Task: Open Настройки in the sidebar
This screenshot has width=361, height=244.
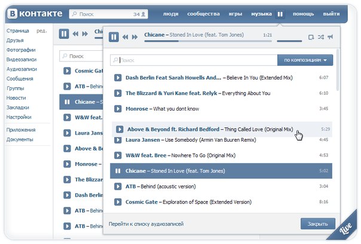Action: tap(19, 117)
